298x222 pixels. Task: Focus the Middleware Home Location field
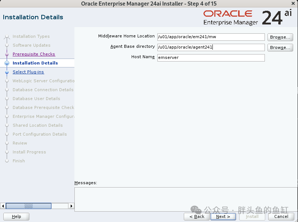coord(211,37)
